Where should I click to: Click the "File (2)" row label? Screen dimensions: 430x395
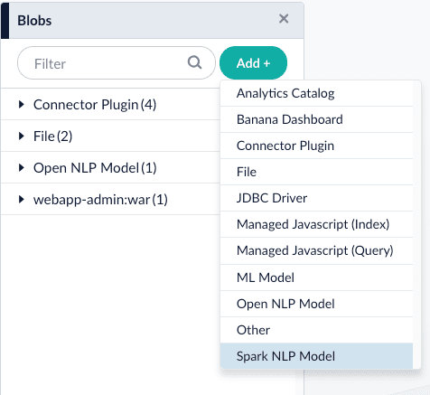pos(52,136)
